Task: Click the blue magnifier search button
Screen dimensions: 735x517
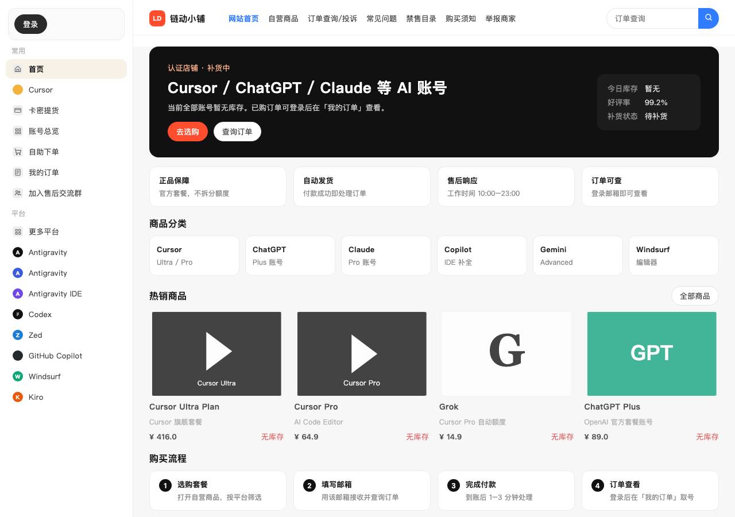Action: pos(709,18)
